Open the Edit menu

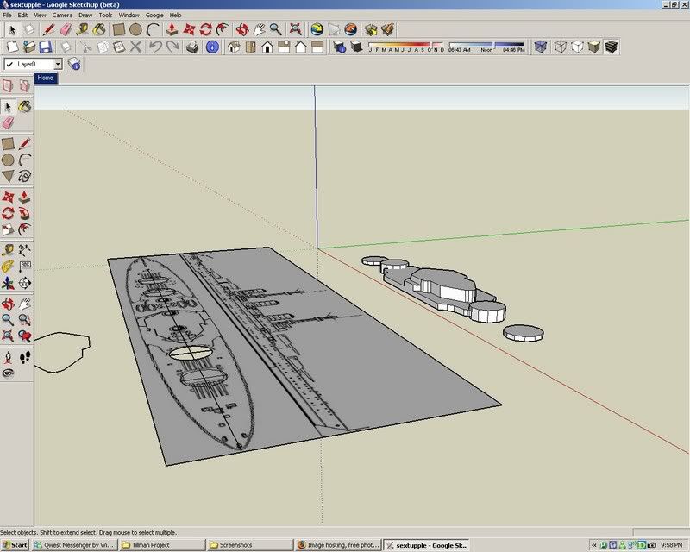click(22, 15)
